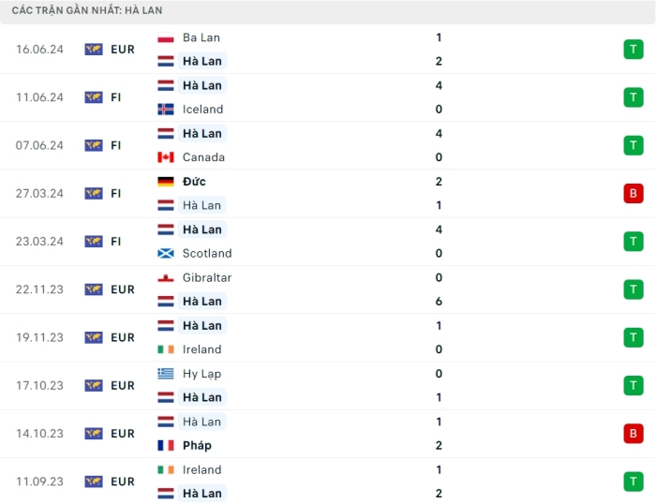Open the Ba Lan team link
This screenshot has height=504, width=656.
[x=201, y=37]
